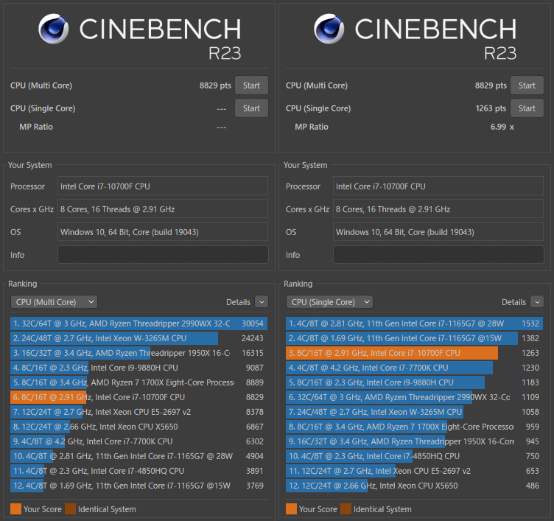Screen dimensions: 554x521
Task: Select Xeon W-3265M row scoring 1058
Action: 415,412
